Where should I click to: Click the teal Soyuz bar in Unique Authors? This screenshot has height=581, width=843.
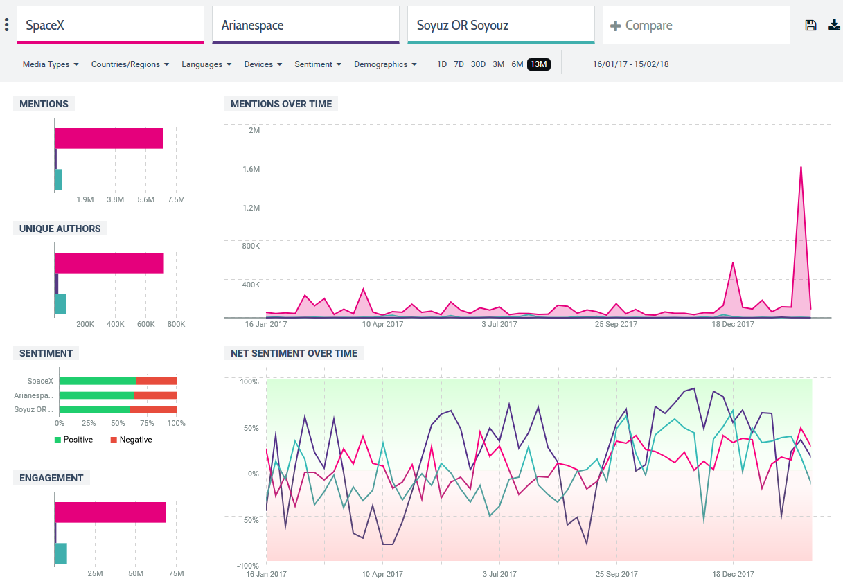(61, 304)
